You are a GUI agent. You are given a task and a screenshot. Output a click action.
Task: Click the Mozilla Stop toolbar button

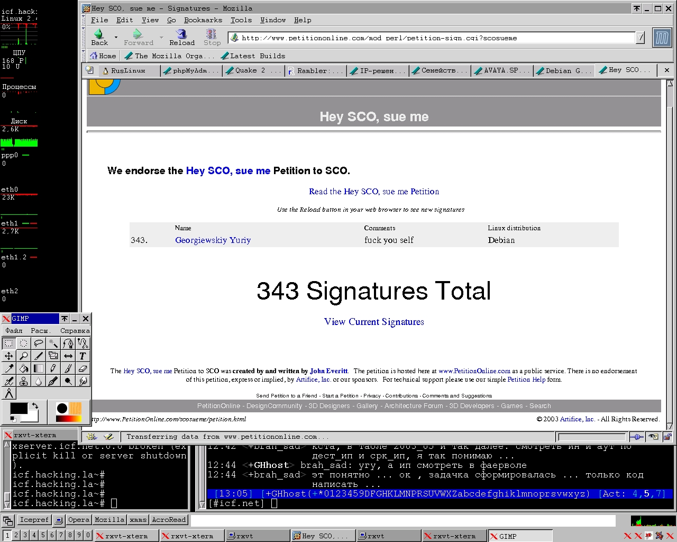(x=212, y=38)
